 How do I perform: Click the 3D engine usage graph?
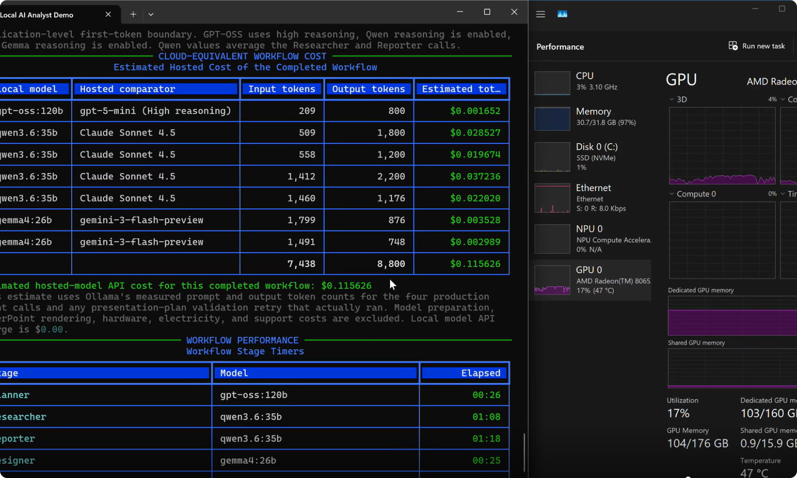click(x=722, y=146)
